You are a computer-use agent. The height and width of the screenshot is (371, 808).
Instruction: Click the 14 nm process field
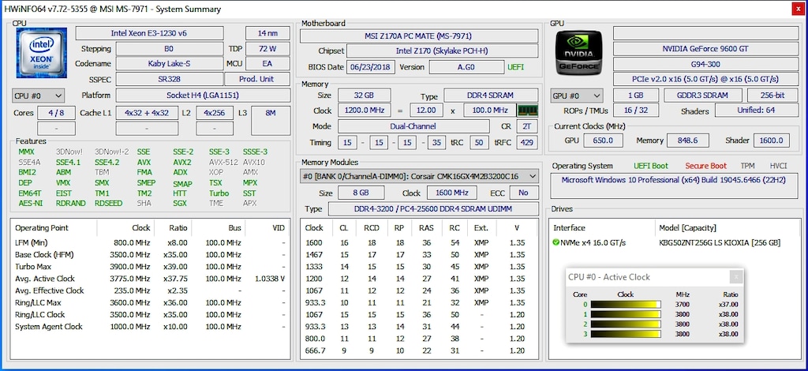pyautogui.click(x=267, y=33)
